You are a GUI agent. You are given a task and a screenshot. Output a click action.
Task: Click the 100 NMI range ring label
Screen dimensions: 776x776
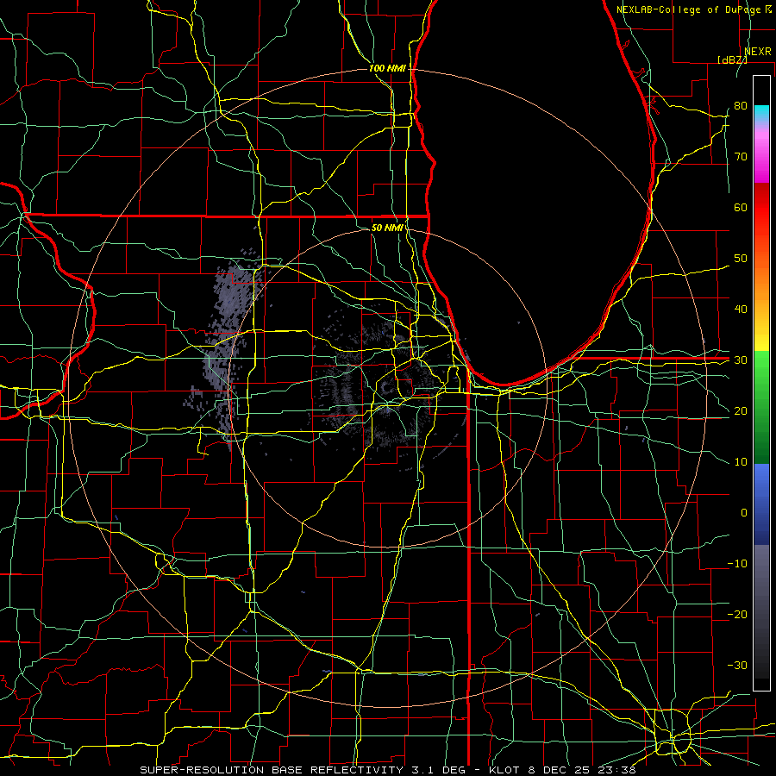[387, 68]
